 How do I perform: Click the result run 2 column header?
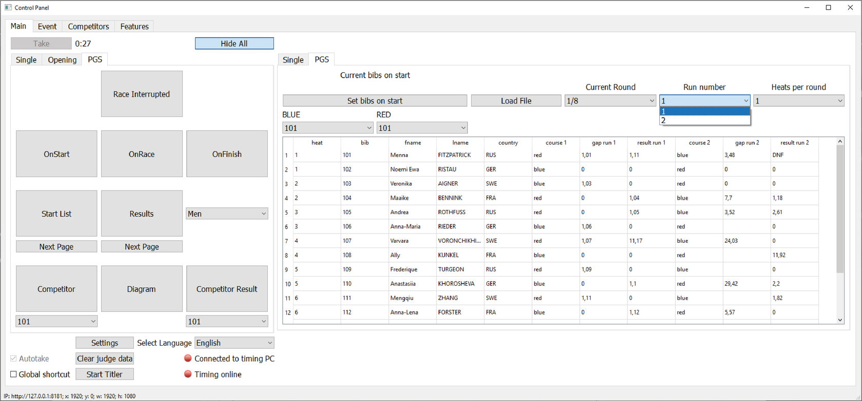794,142
